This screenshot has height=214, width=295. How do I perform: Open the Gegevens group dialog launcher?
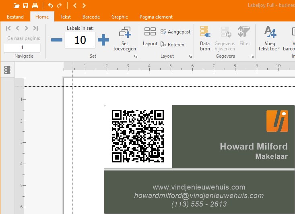252,56
